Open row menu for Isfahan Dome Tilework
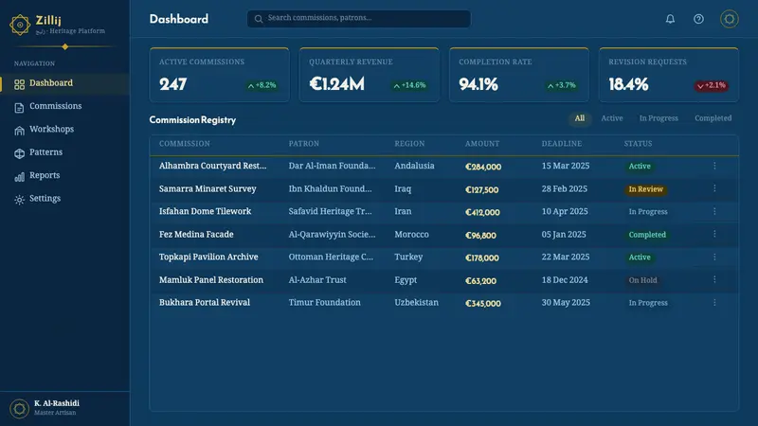Screen dimensions: 758x426 coord(714,211)
